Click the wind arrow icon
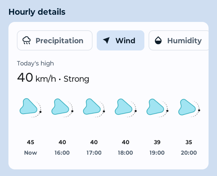This screenshot has height=176, width=217. coord(106,41)
